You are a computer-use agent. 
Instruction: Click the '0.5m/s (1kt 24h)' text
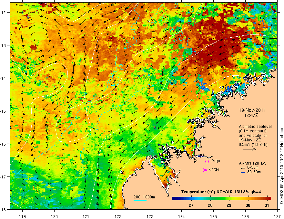(x=253, y=145)
